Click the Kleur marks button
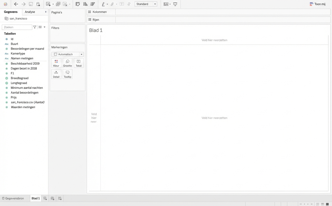The height and width of the screenshot is (206, 332). pyautogui.click(x=56, y=63)
